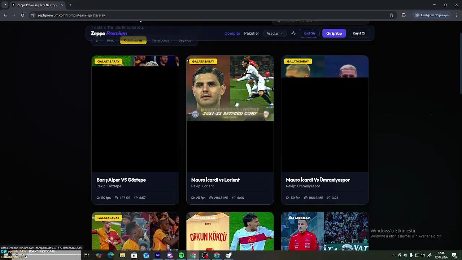Click the "294.5 MB" size value
The height and width of the screenshot is (260, 462).
221,198
